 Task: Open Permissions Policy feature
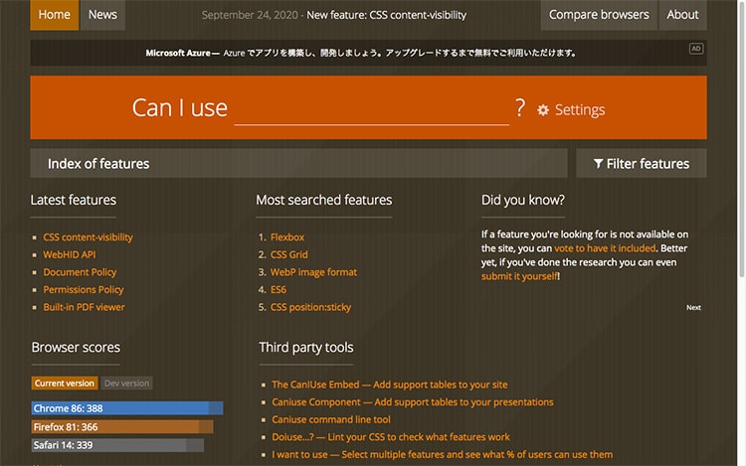[x=84, y=290]
